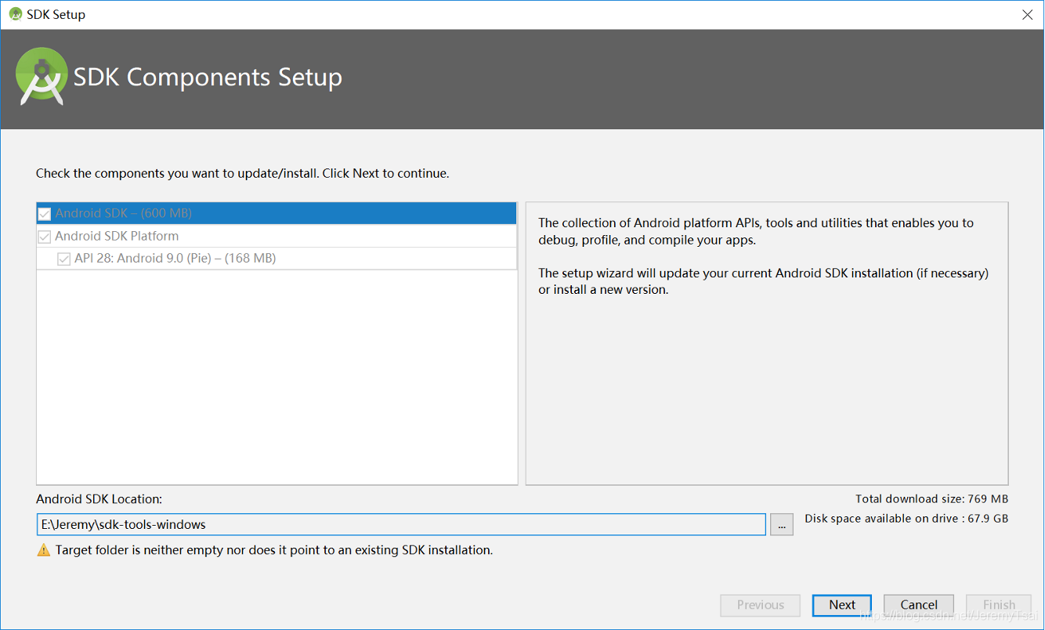Click the 'Android SDK Location:' label
Image resolution: width=1045 pixels, height=630 pixels.
(x=99, y=499)
